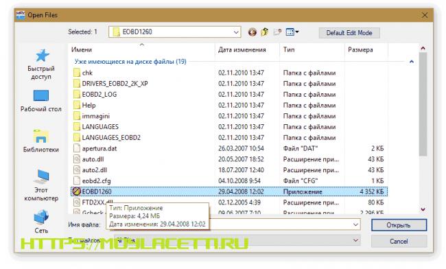Go to Рабочий стол location
446x269 pixels.
point(41,102)
